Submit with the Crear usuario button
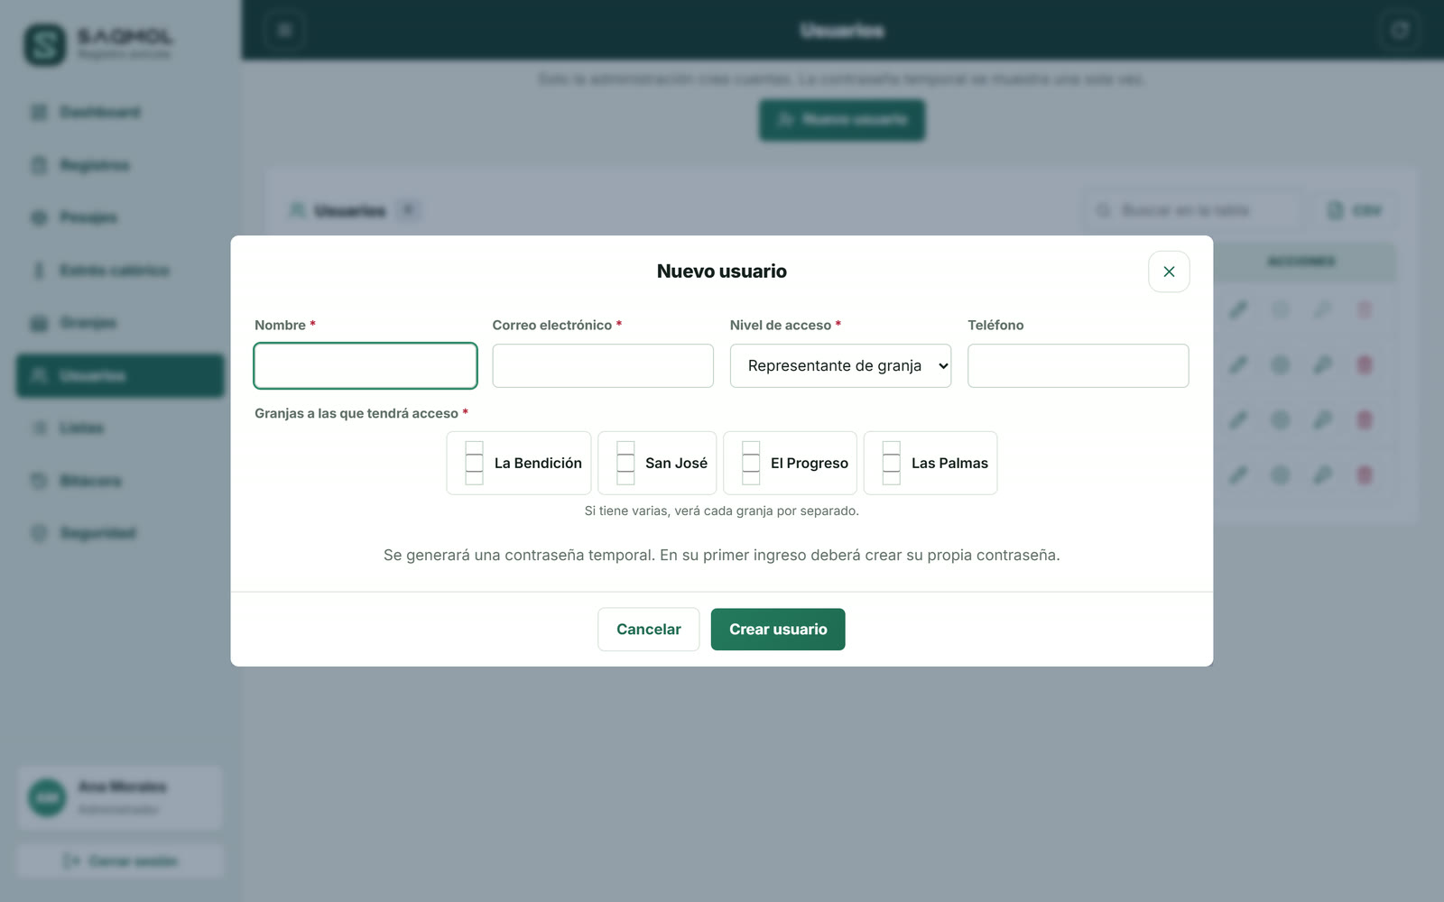The height and width of the screenshot is (902, 1444). (778, 630)
